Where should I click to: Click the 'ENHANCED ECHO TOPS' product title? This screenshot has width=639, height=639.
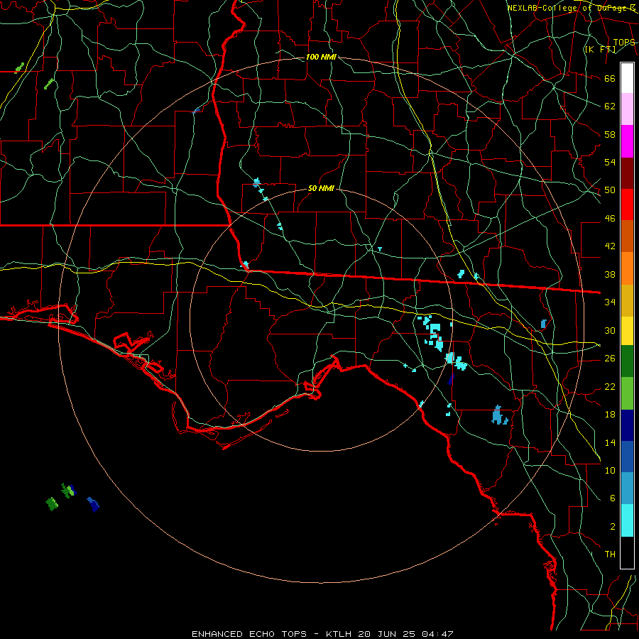[249, 634]
